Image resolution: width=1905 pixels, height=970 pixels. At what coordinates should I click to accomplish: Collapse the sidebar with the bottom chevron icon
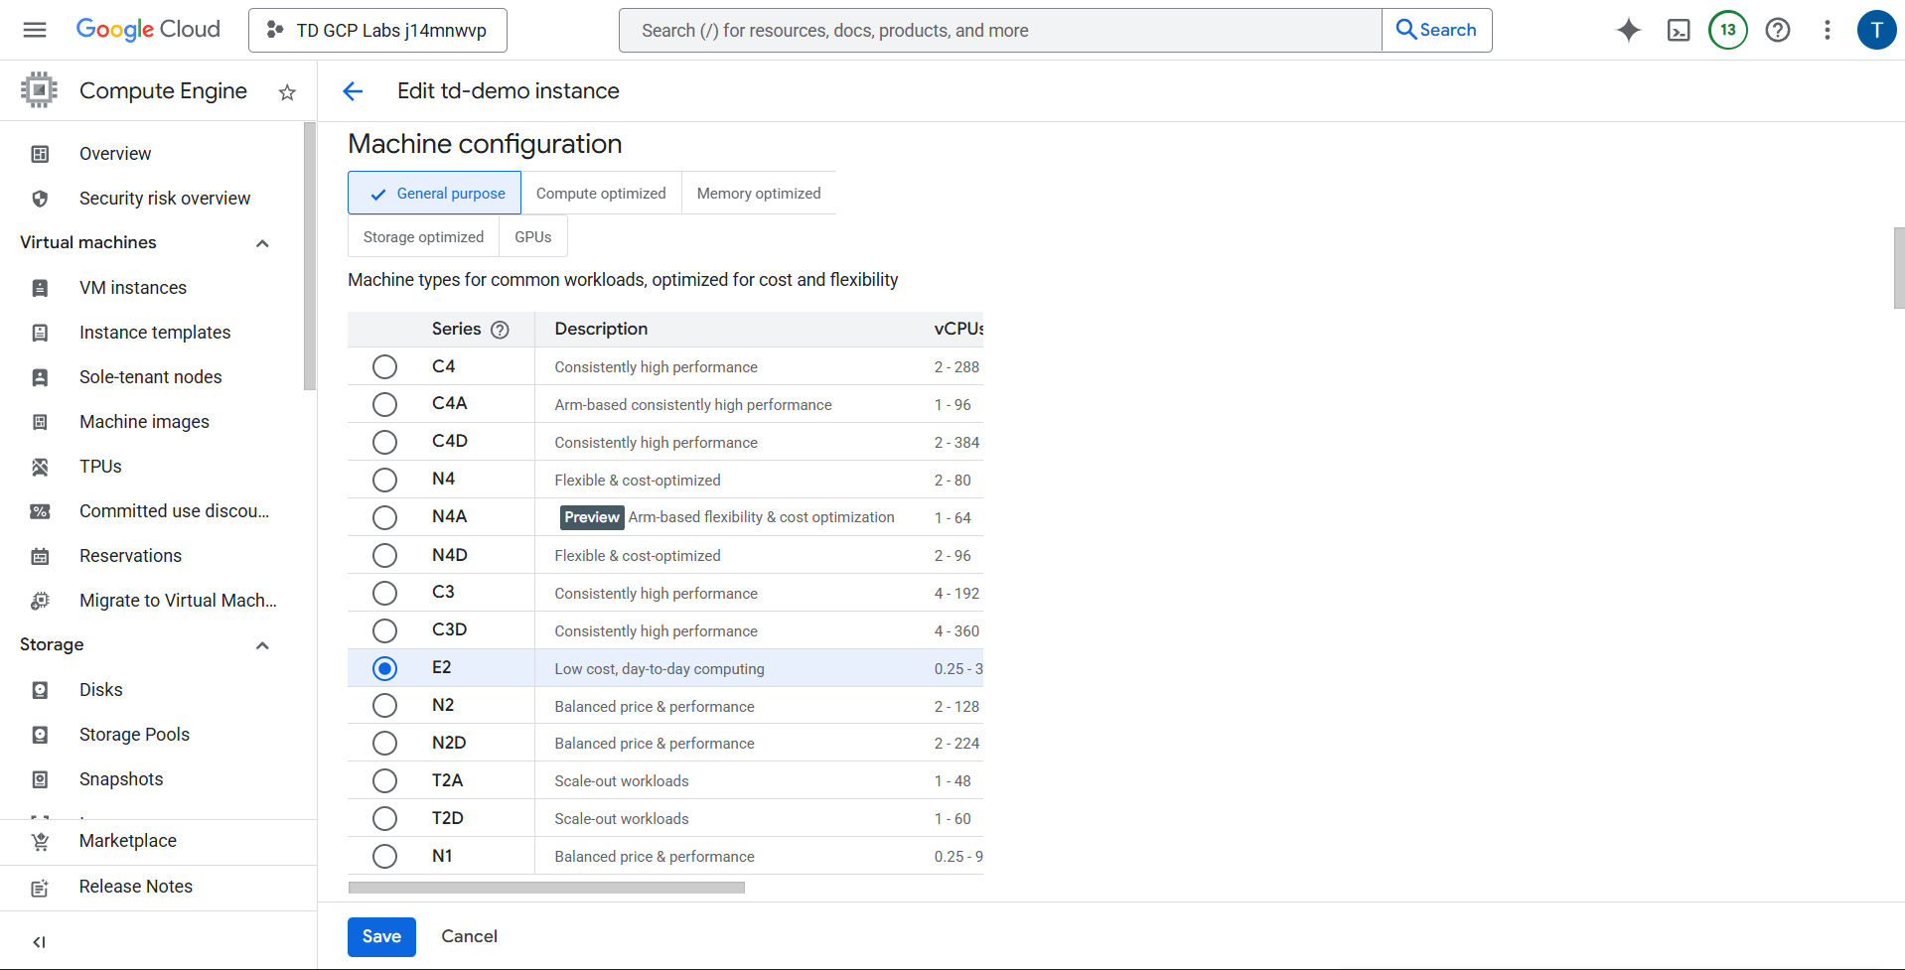point(40,942)
